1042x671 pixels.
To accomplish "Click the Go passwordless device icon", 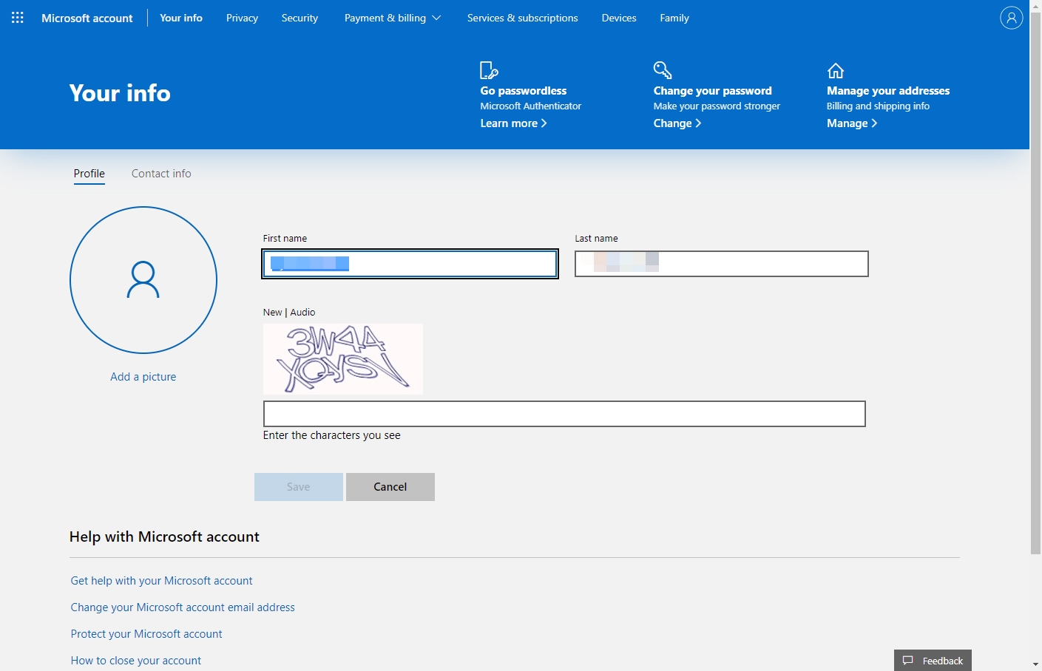I will [x=489, y=70].
